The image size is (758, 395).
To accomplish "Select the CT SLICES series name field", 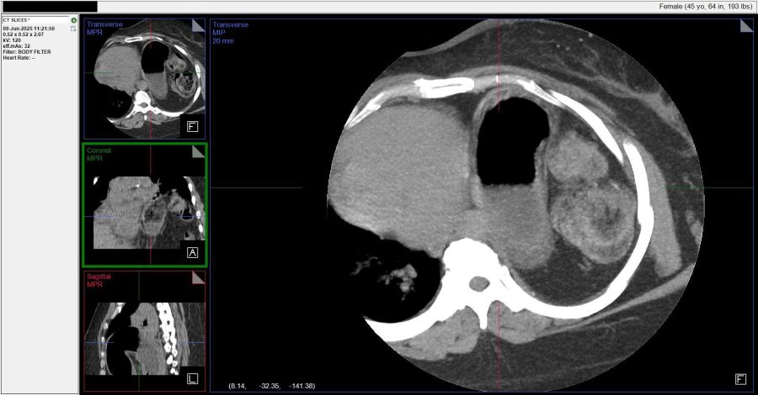I will tap(18, 20).
